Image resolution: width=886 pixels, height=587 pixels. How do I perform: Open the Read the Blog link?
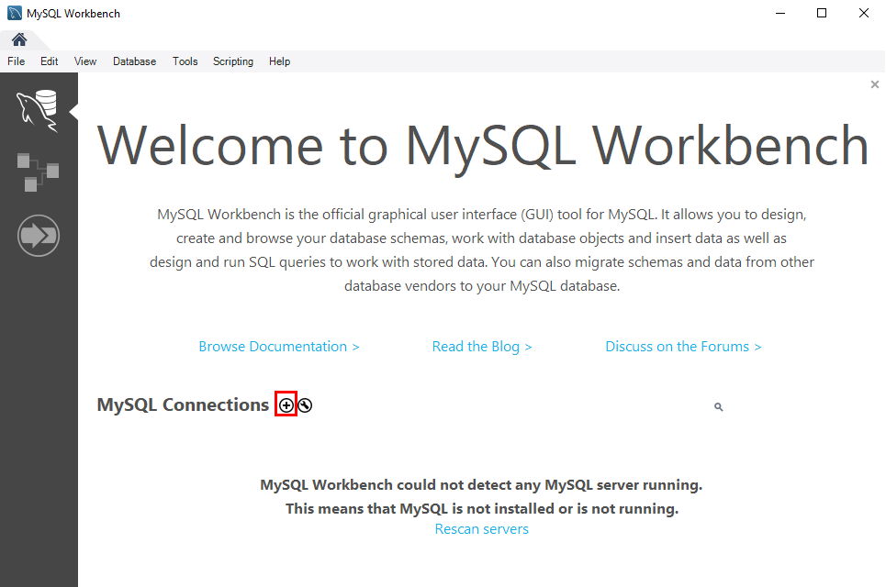482,347
